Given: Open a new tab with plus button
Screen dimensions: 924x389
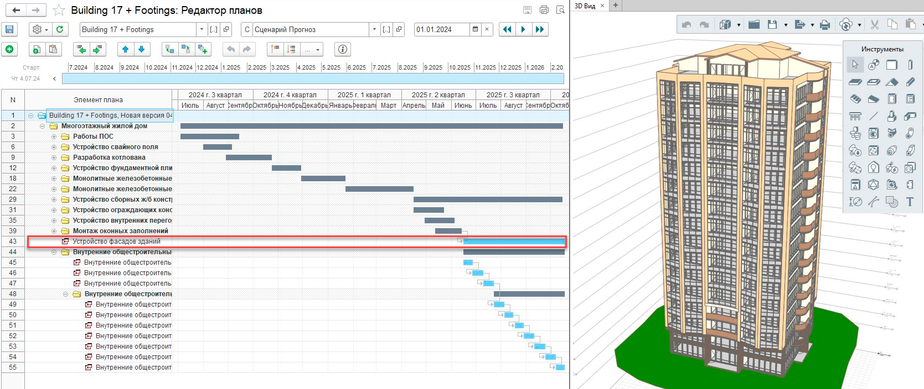Looking at the screenshot, I should point(615,6).
